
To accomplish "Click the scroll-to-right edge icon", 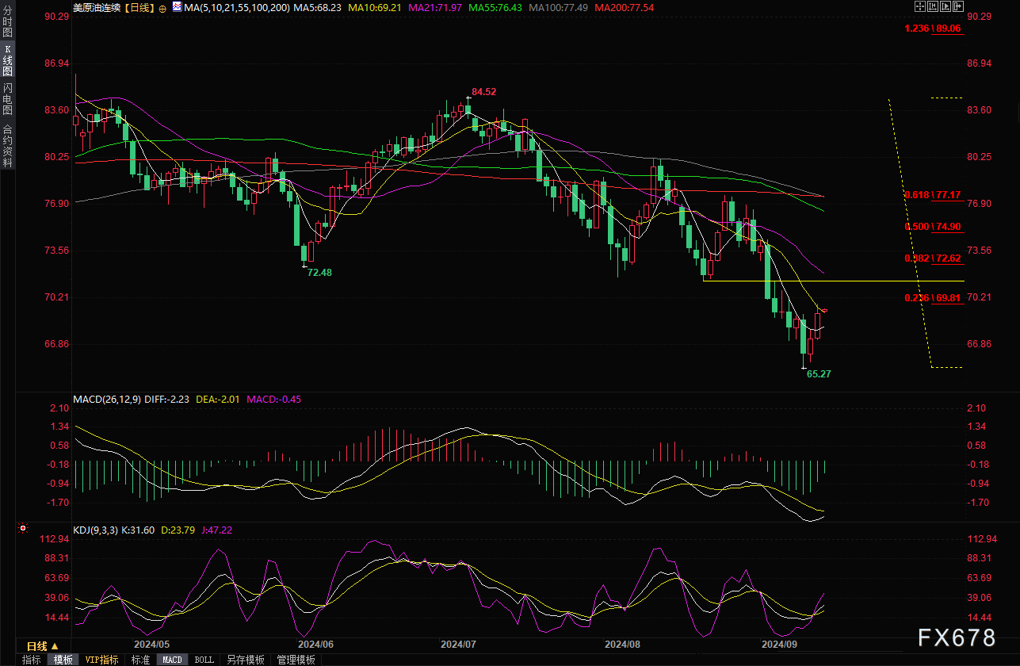I will pyautogui.click(x=957, y=7).
